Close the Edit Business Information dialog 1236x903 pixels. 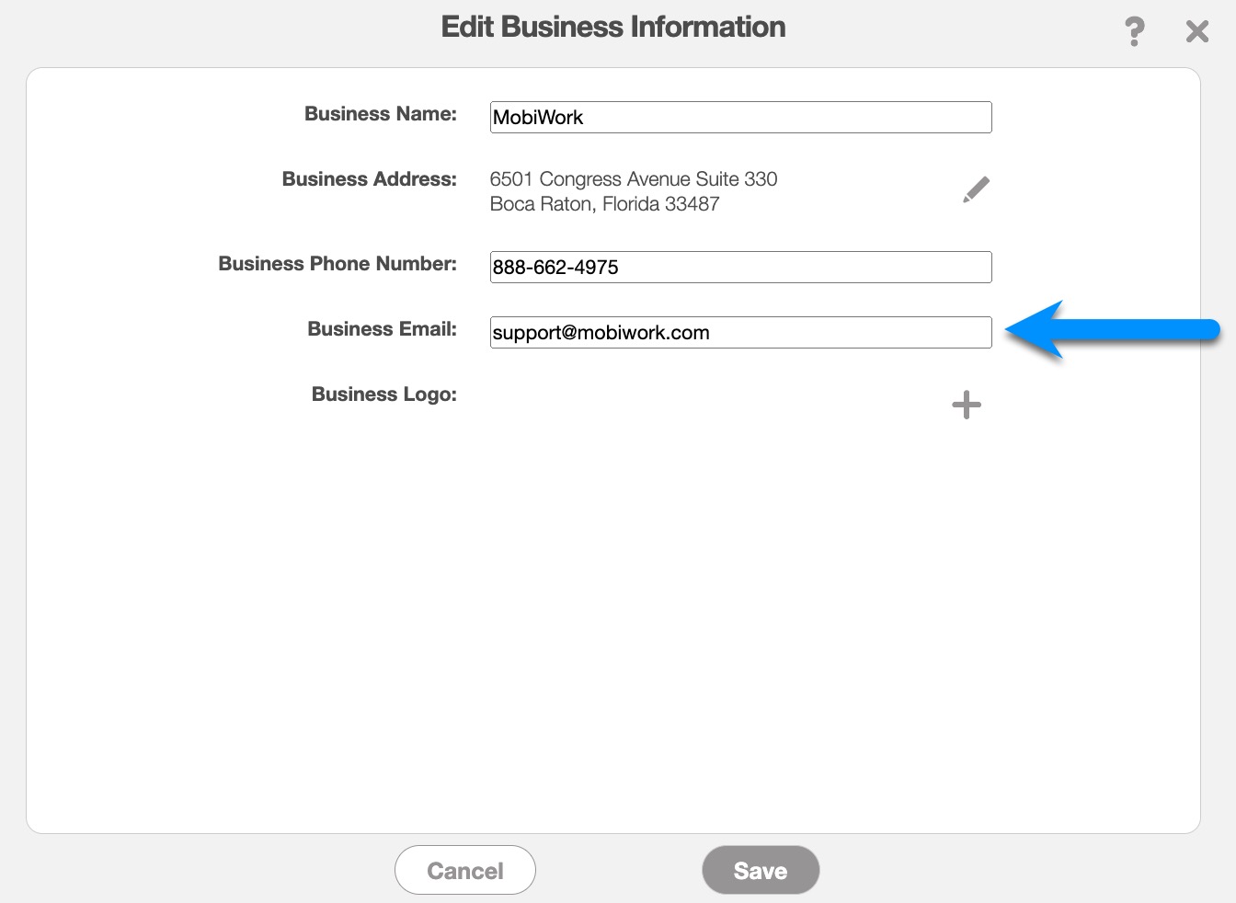1196,31
